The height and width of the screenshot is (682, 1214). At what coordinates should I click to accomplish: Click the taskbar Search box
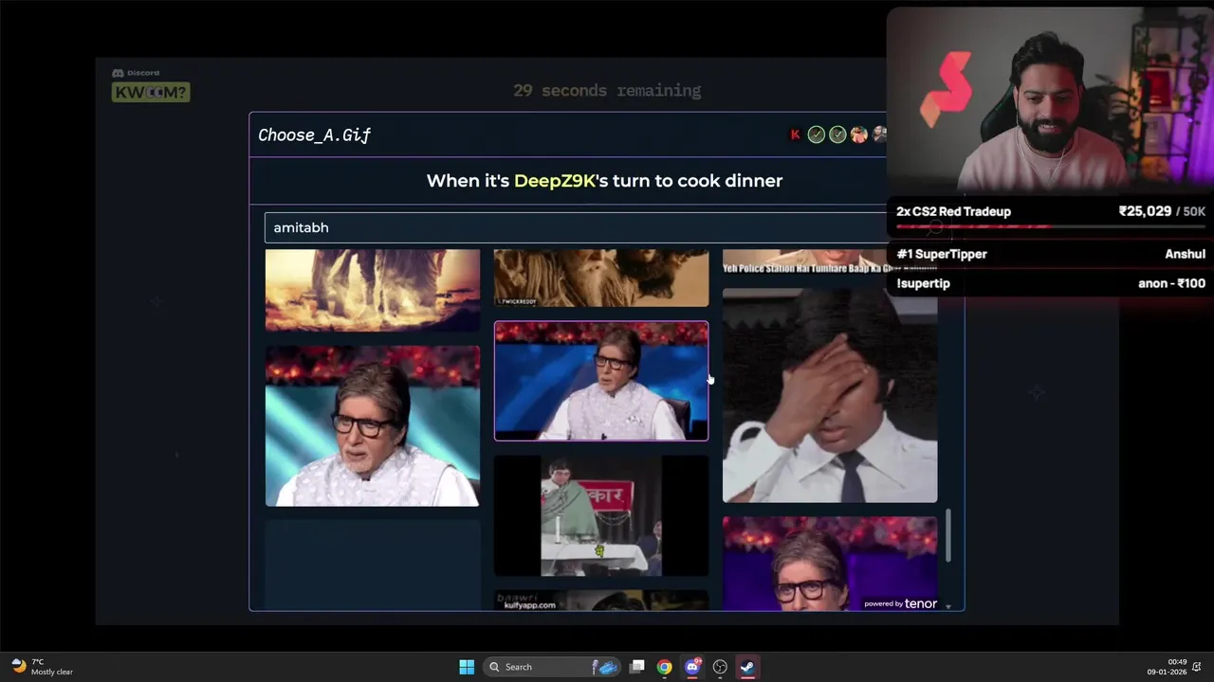pos(552,667)
